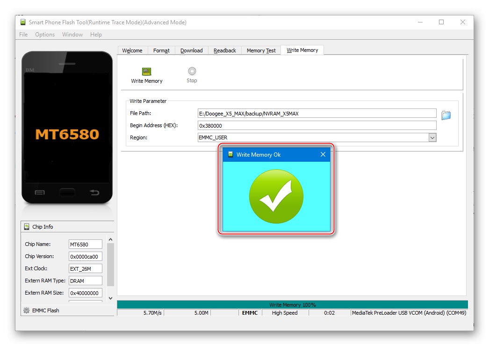Open the file browser folder icon
The image size is (489, 346).
(446, 115)
